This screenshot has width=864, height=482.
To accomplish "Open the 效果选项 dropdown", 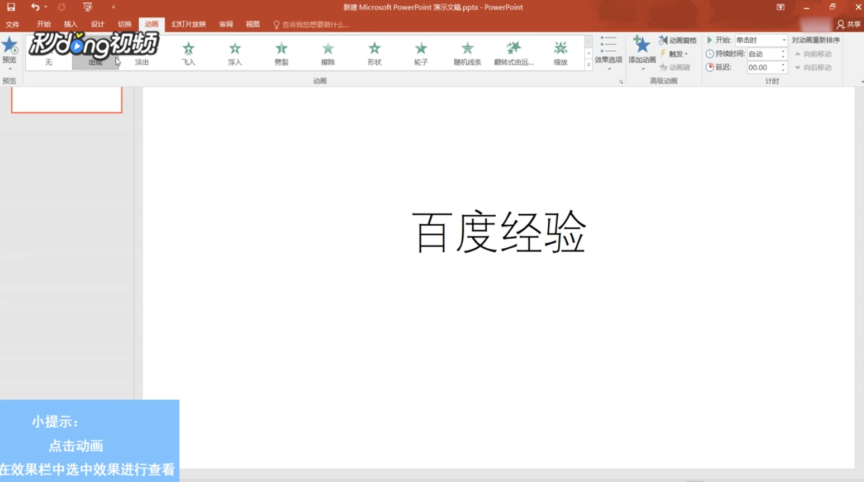I will click(609, 53).
